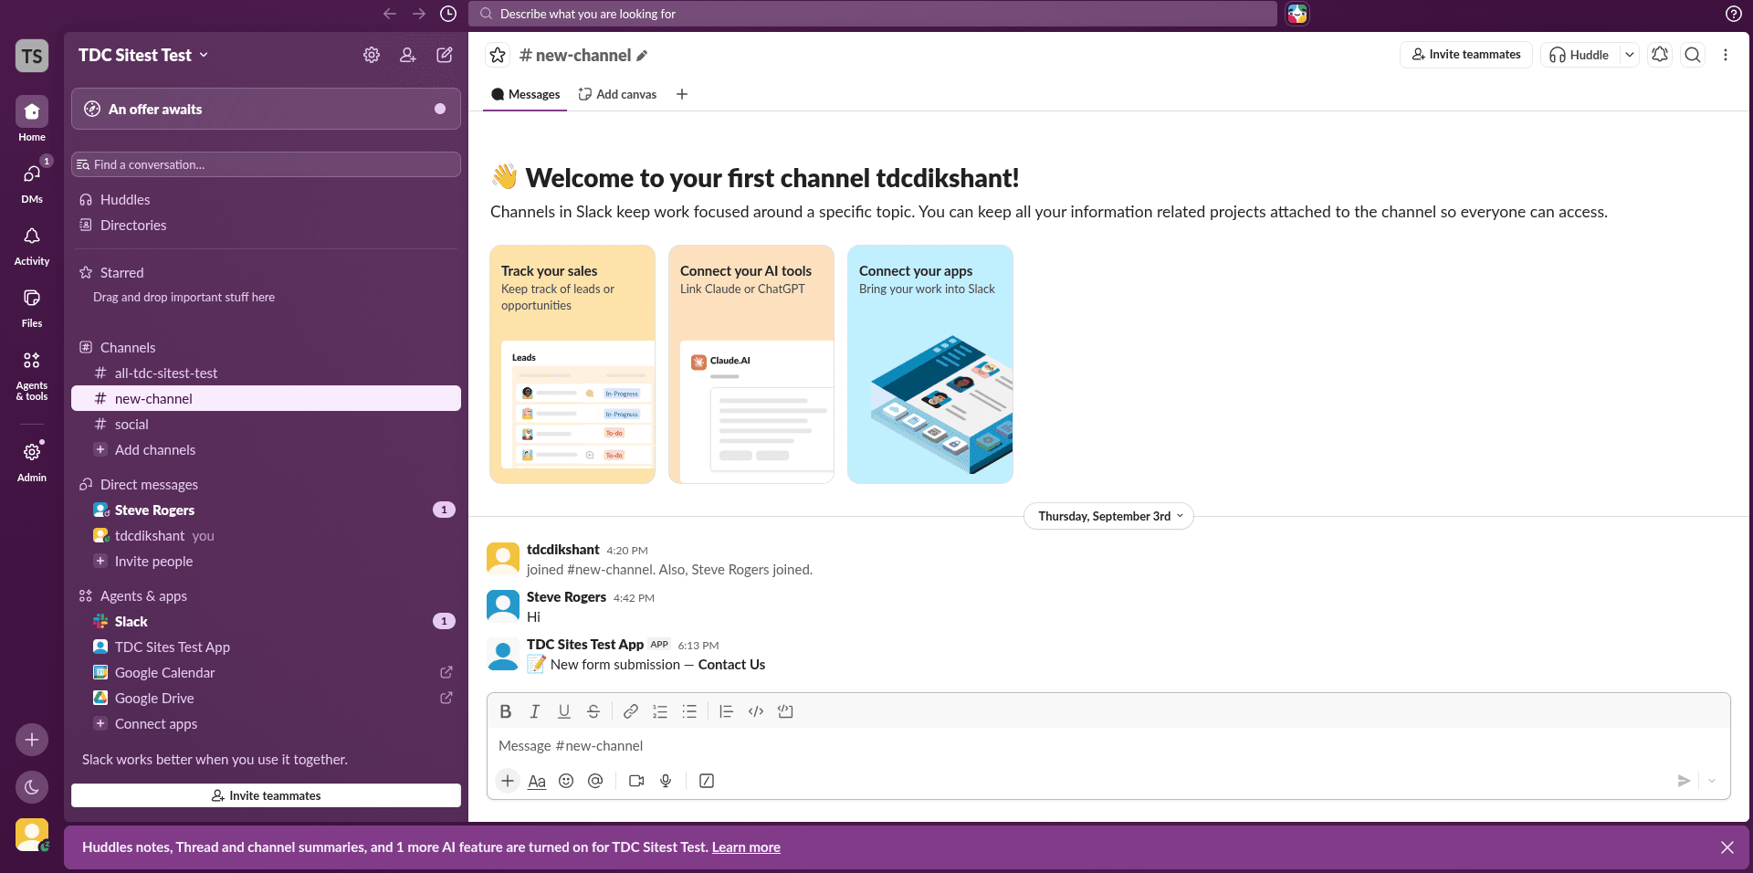Dismiss the AI features banner
1753x873 pixels.
click(1727, 847)
